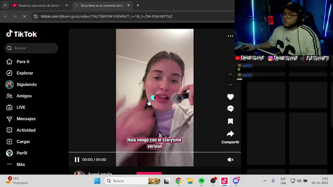Click the volume tray icon

pos(299,181)
